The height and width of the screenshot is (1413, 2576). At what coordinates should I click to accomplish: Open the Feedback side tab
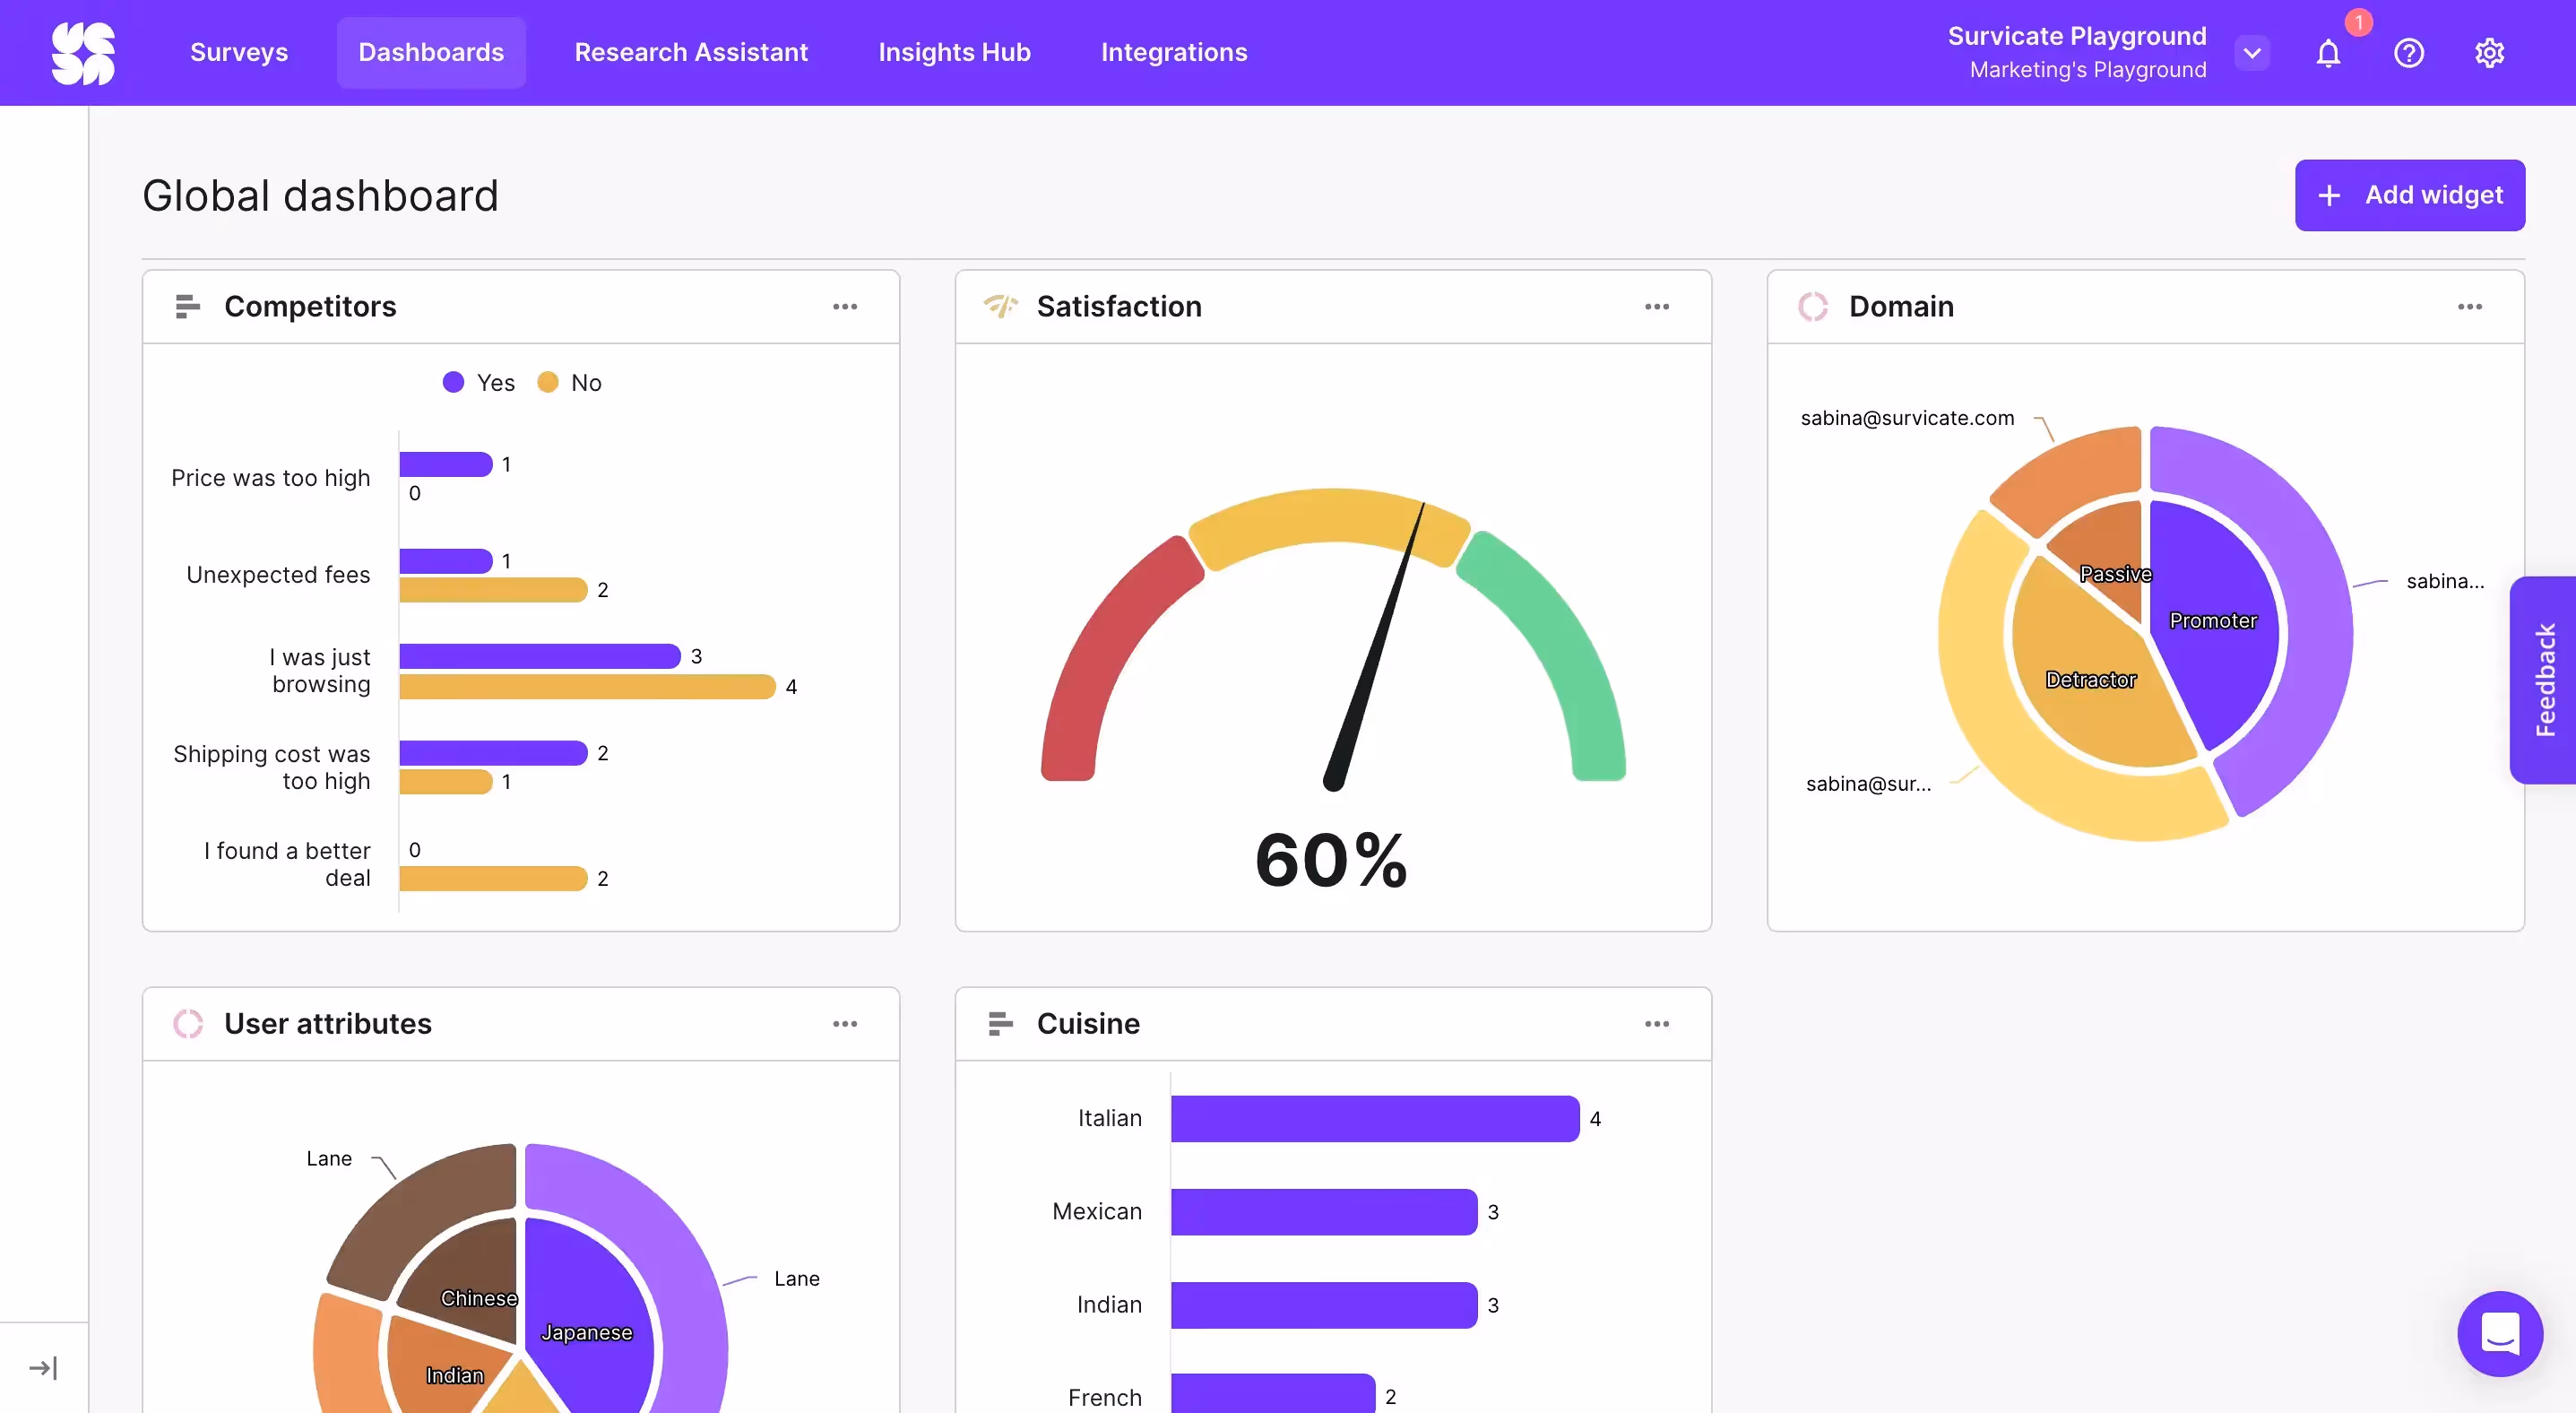coord(2544,680)
